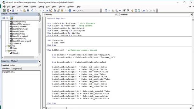194x109 pixels.
Task: Open the Add-Ins menu
Action: pos(62,7)
